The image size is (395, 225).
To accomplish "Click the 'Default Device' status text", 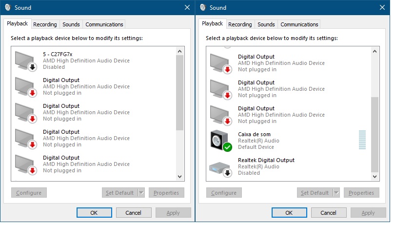I will pyautogui.click(x=256, y=147).
